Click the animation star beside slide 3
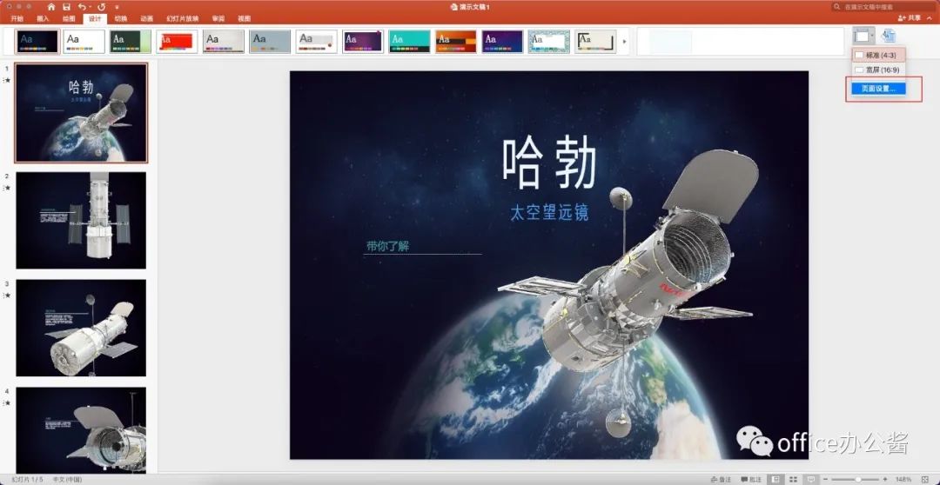Screen dimensions: 940x485 [x=7, y=296]
